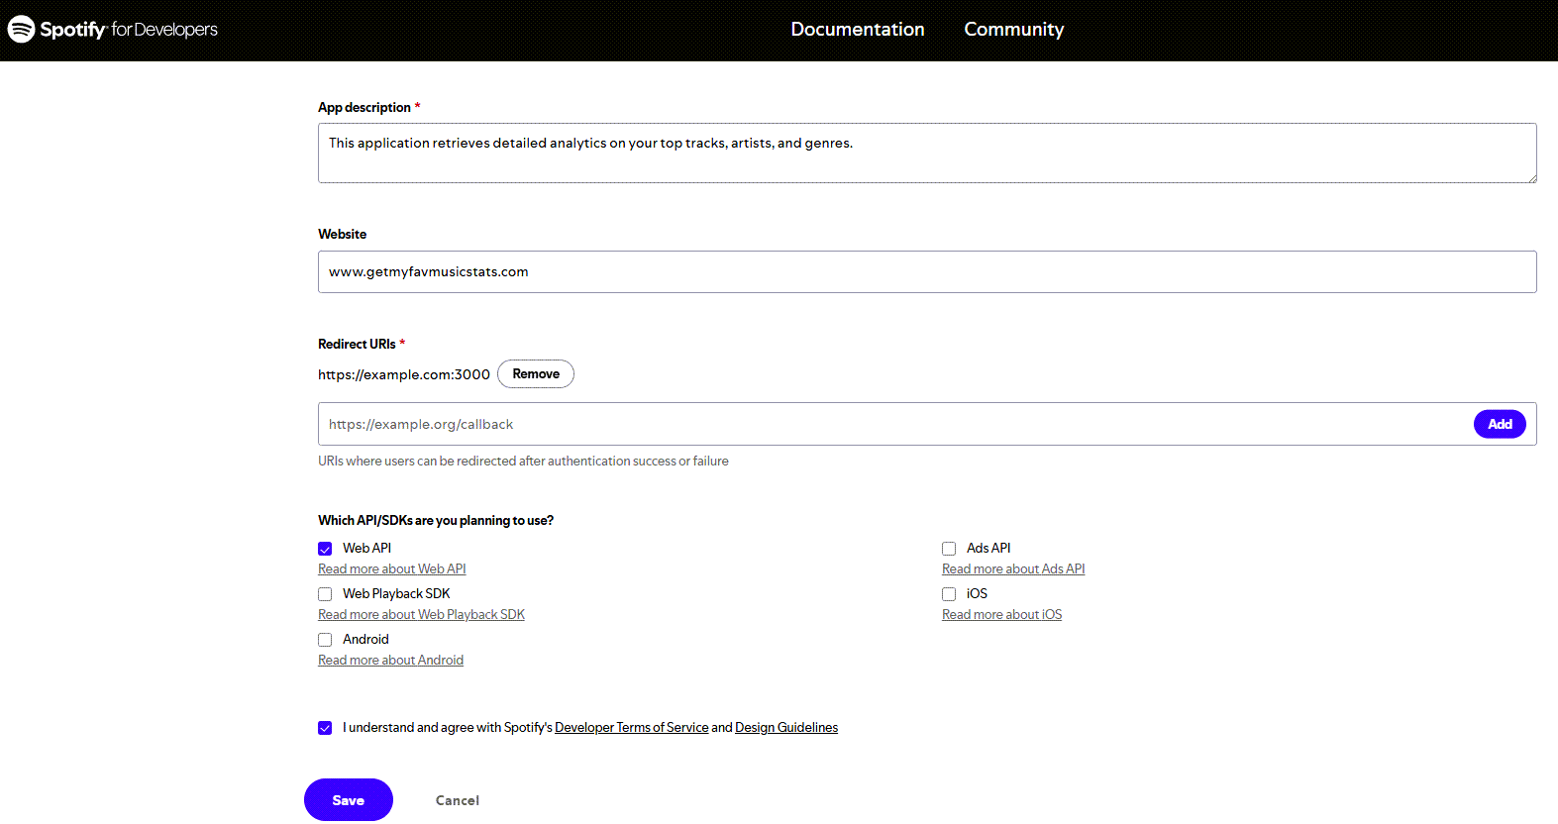Click into the App description text area
The width and height of the screenshot is (1558, 824).
[x=926, y=153]
